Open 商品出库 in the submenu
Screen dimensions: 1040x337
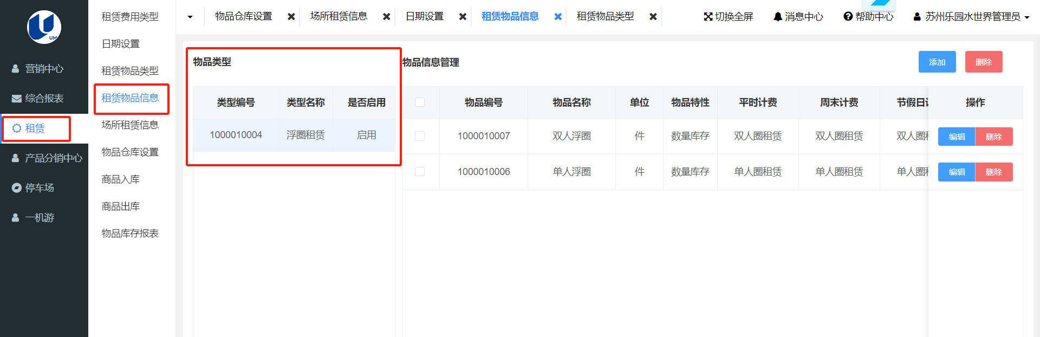(x=121, y=206)
